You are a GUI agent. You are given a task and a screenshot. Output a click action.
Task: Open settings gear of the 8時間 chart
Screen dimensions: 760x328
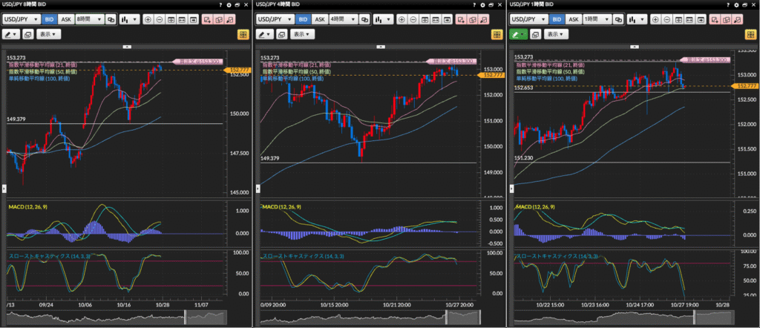tap(230, 5)
